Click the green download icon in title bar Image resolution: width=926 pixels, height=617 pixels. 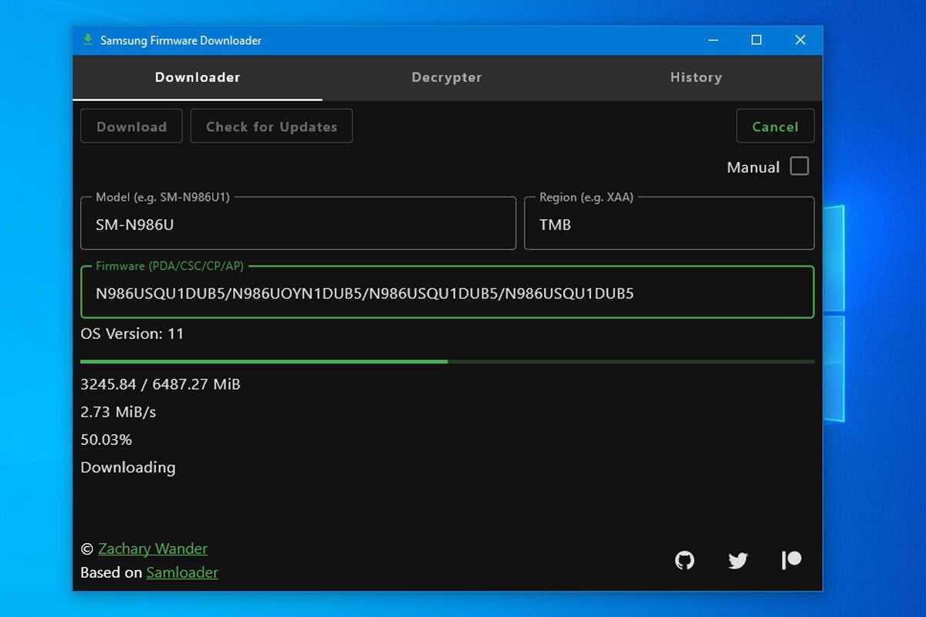[x=88, y=40]
